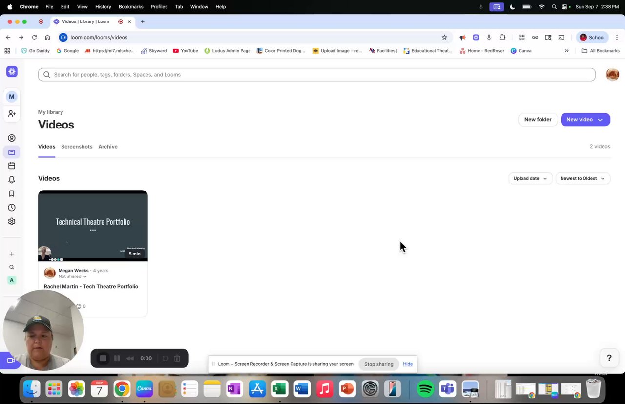Open the Profiles menu in menu bar

click(x=159, y=7)
